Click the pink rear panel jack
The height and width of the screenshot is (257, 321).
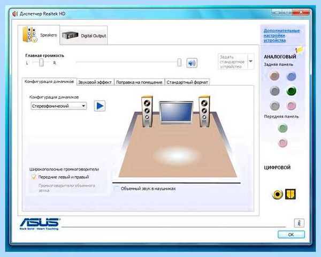click(x=291, y=106)
